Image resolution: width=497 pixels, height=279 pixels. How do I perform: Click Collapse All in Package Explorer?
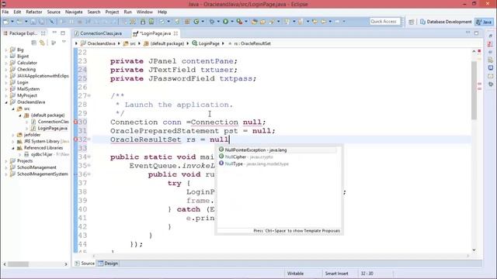[34, 43]
